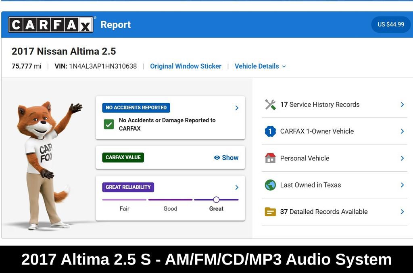Open the Great Reliability chevron arrow

pos(237,187)
